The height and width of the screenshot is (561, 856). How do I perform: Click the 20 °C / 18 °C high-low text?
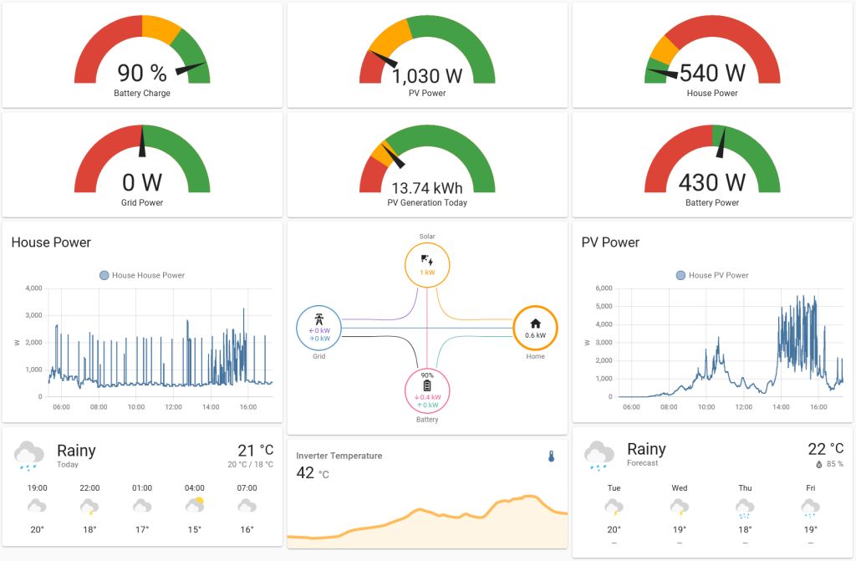click(x=250, y=464)
